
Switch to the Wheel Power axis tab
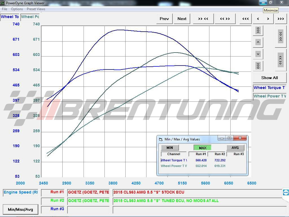(30, 17)
